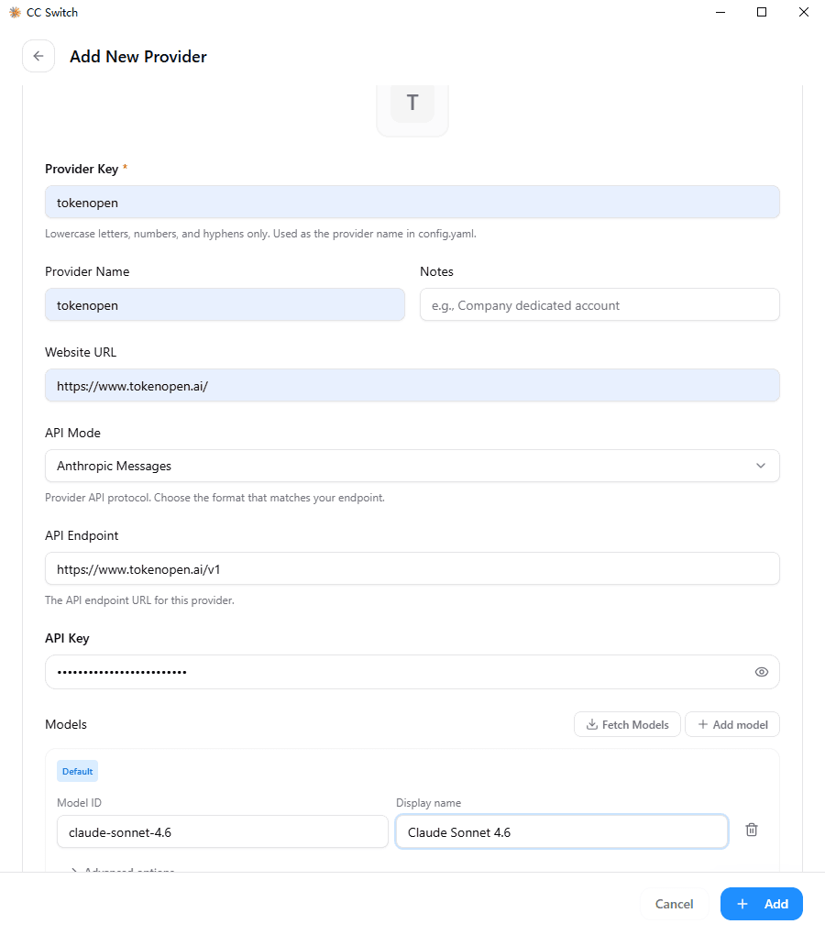Edit the Display name field
825x935 pixels.
click(x=562, y=831)
